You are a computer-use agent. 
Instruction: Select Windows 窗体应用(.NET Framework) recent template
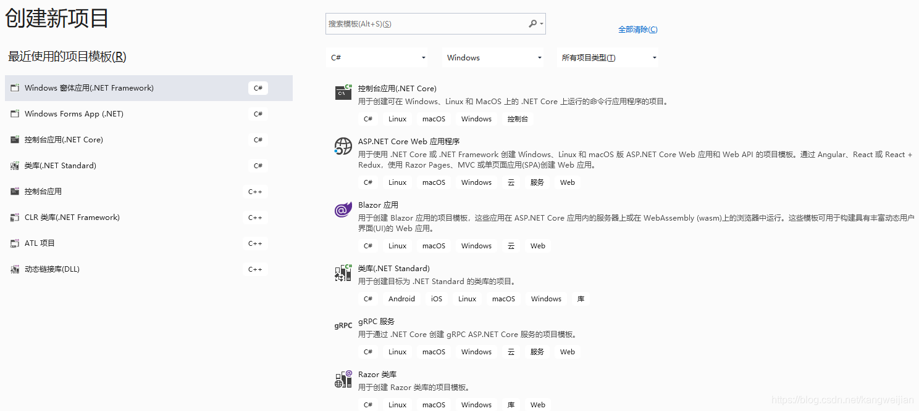pyautogui.click(x=149, y=88)
